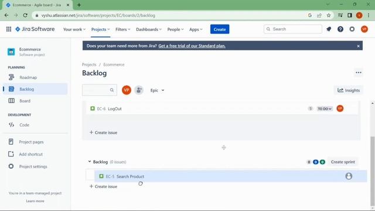Close the free trial banner
This screenshot has width=375, height=211.
[358, 46]
